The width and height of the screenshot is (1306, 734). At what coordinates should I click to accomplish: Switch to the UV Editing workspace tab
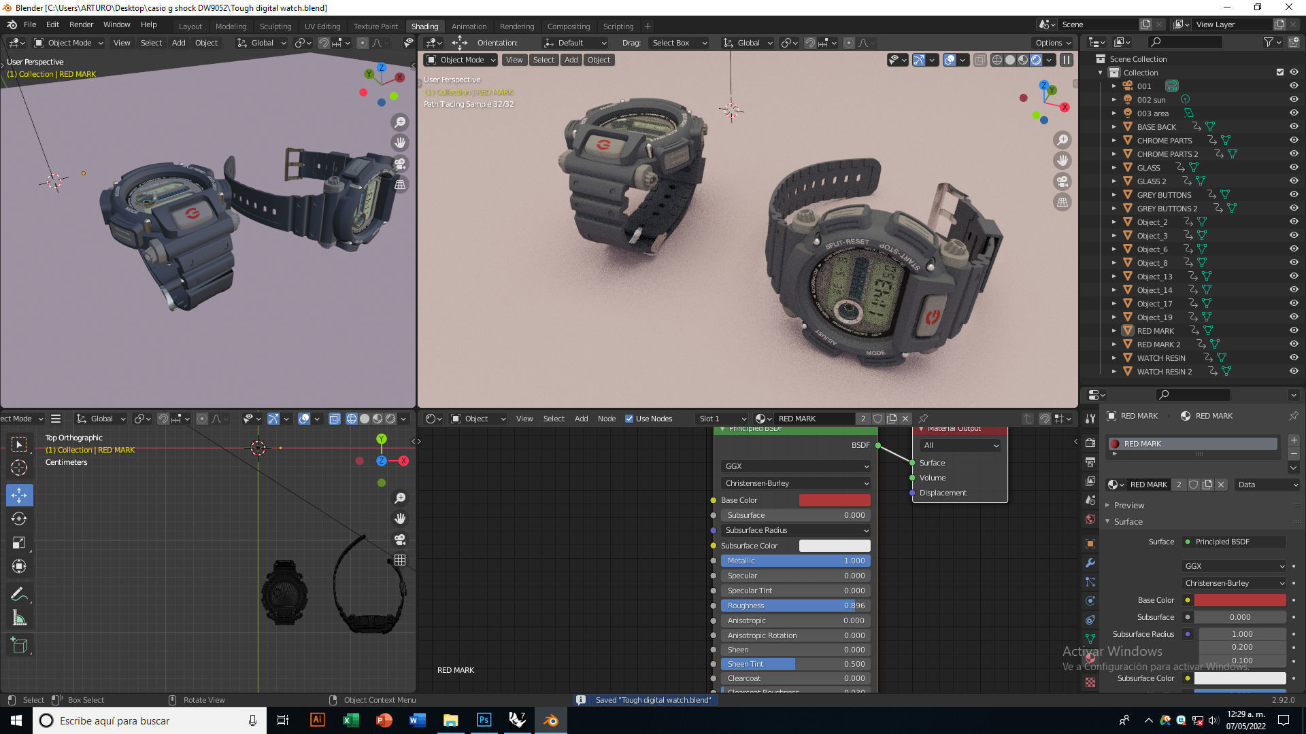(322, 27)
